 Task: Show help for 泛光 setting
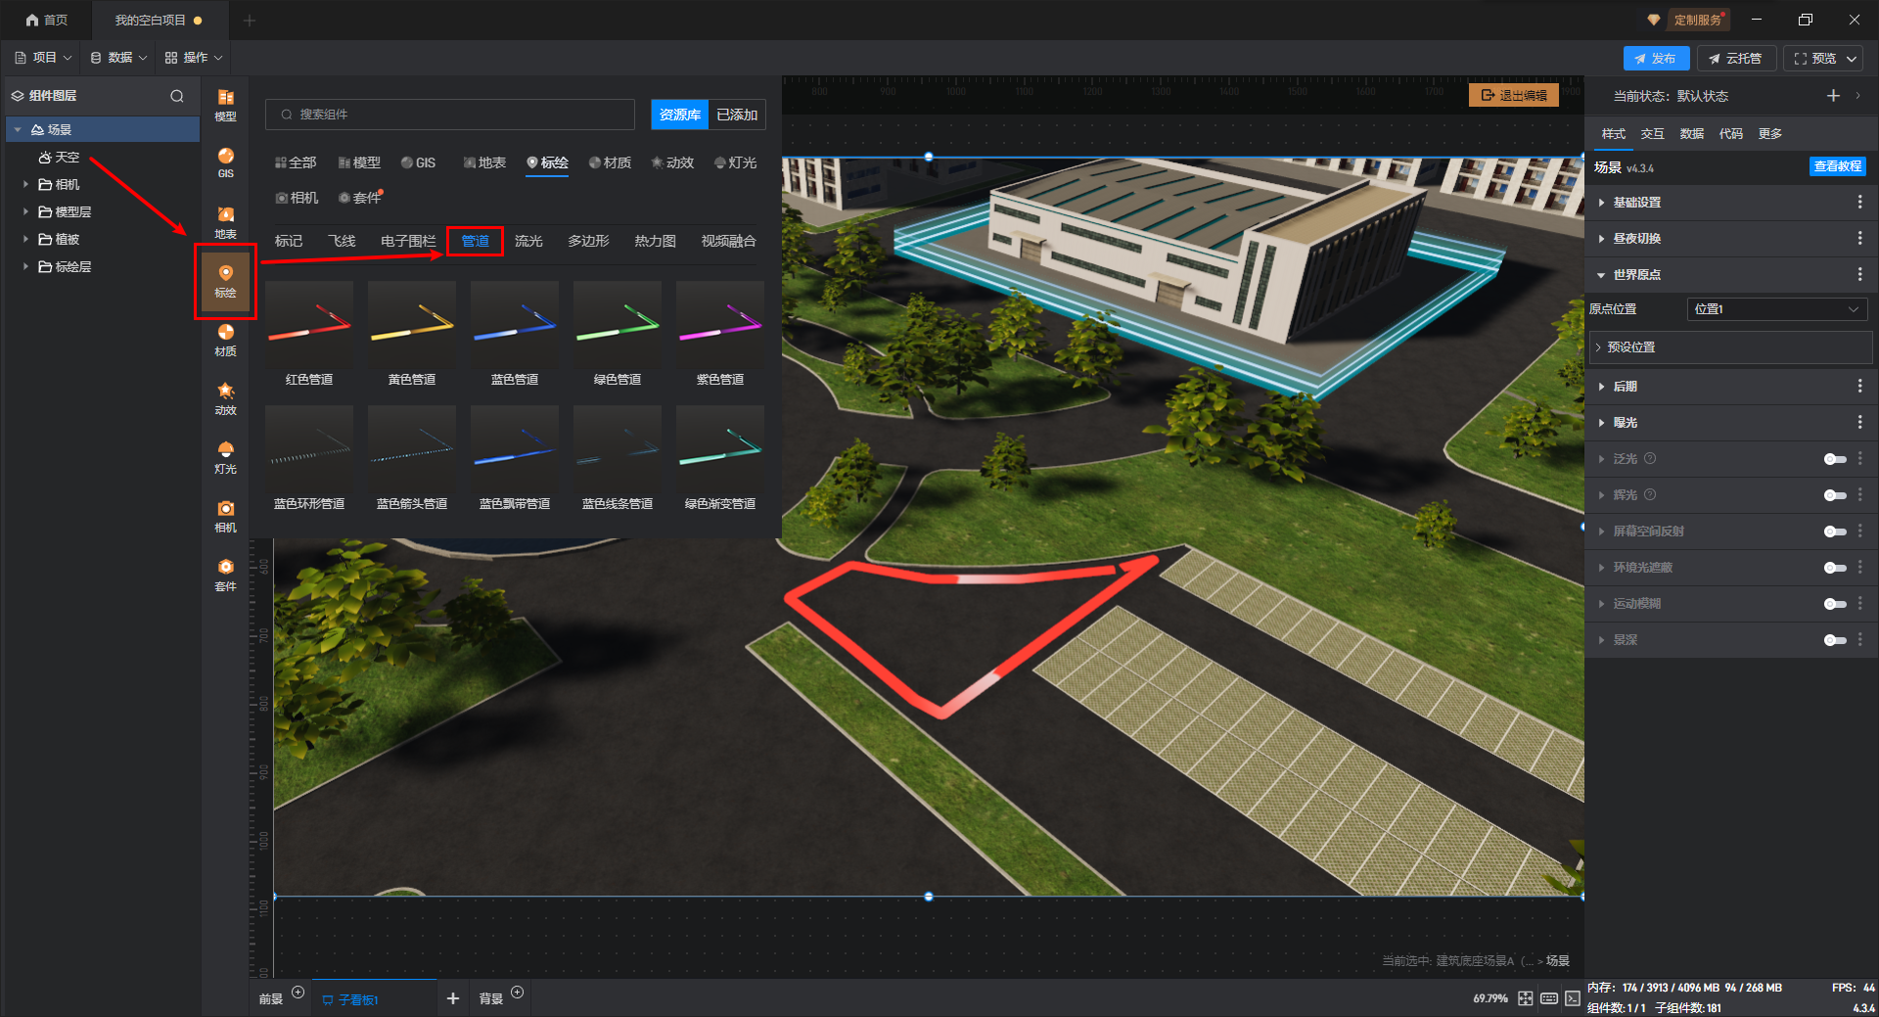tap(1650, 458)
